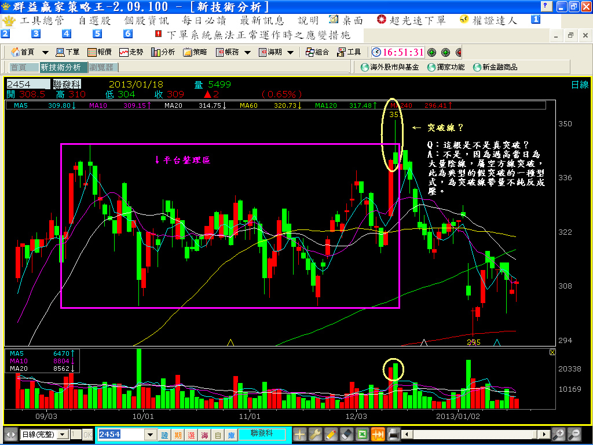The image size is (593, 445).
Task: Click the previous/next arrows button at bottom left
Action: click(x=10, y=435)
